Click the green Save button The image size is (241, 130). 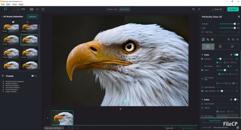click(x=233, y=9)
